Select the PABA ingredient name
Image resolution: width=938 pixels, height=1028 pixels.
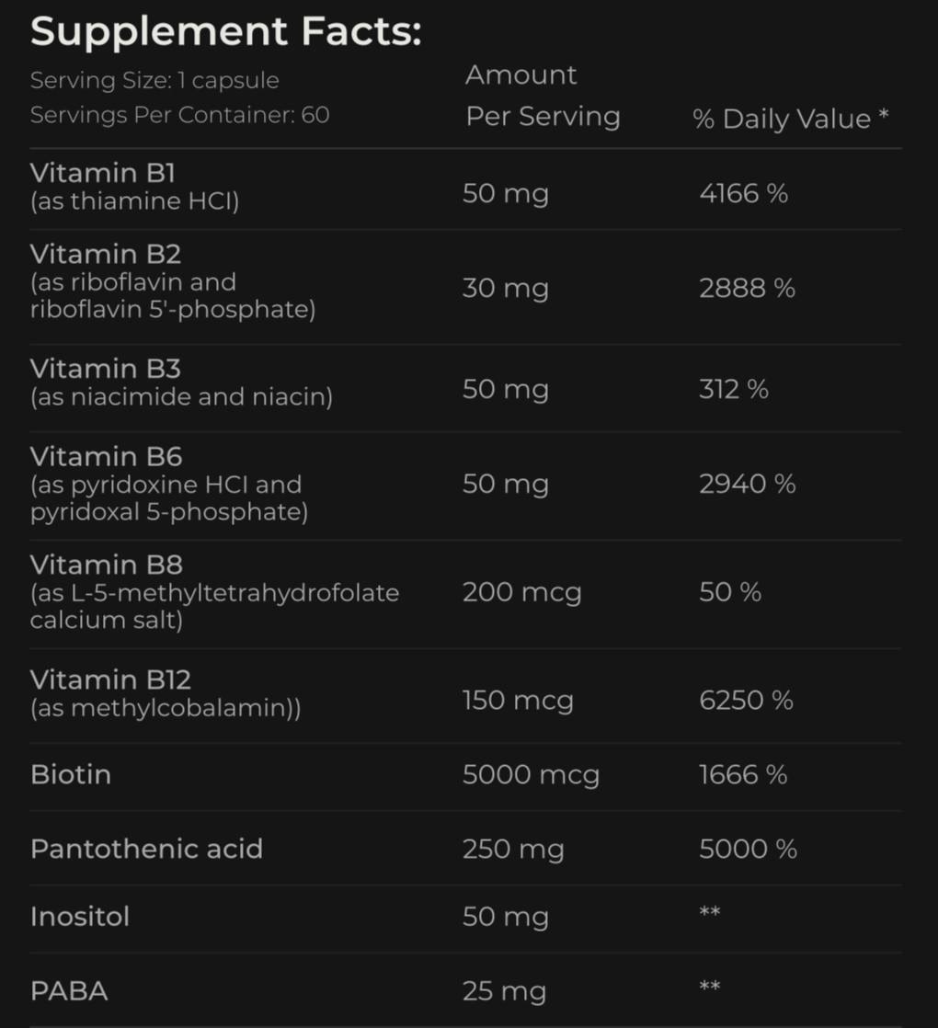point(69,991)
